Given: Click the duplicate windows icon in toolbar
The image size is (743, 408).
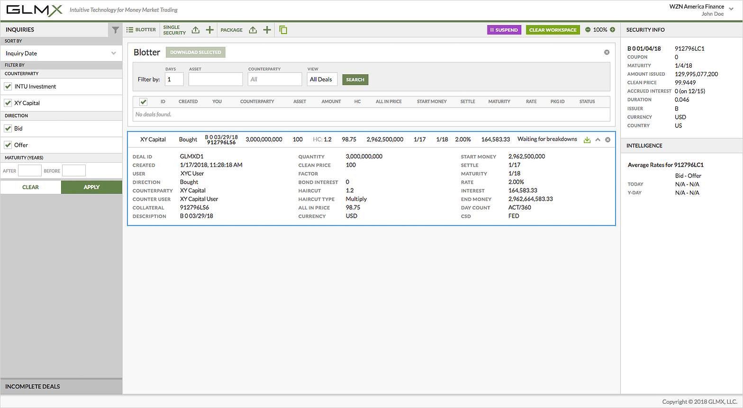Looking at the screenshot, I should [283, 30].
